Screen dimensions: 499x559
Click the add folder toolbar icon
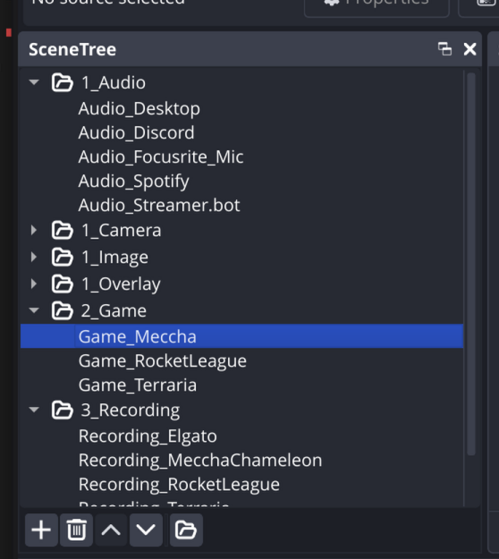(186, 529)
